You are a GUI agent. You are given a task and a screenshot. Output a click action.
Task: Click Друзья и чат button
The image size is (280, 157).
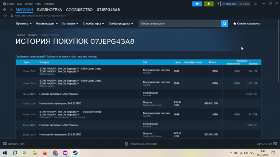coord(267,144)
